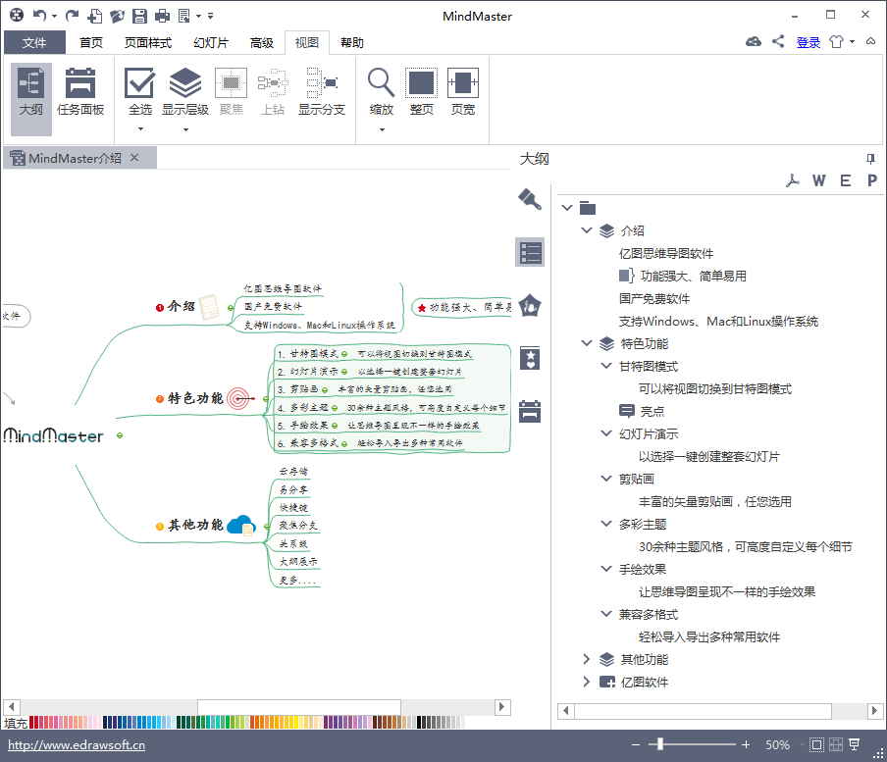
Task: Select the 特色功能 topic on canvas
Action: click(x=195, y=398)
